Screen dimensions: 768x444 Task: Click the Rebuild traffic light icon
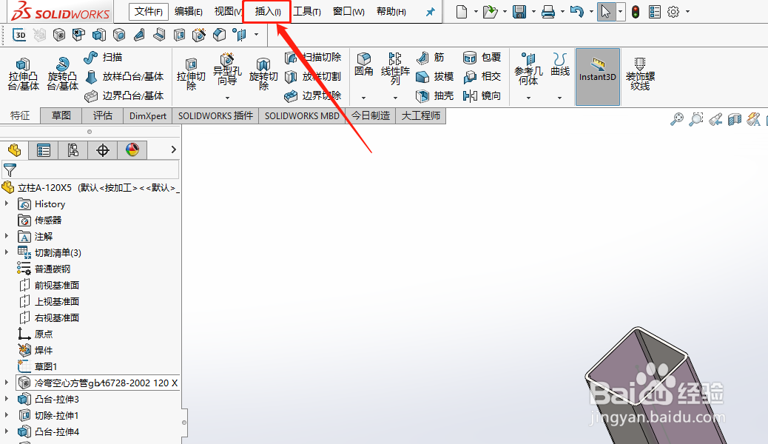[x=636, y=12]
